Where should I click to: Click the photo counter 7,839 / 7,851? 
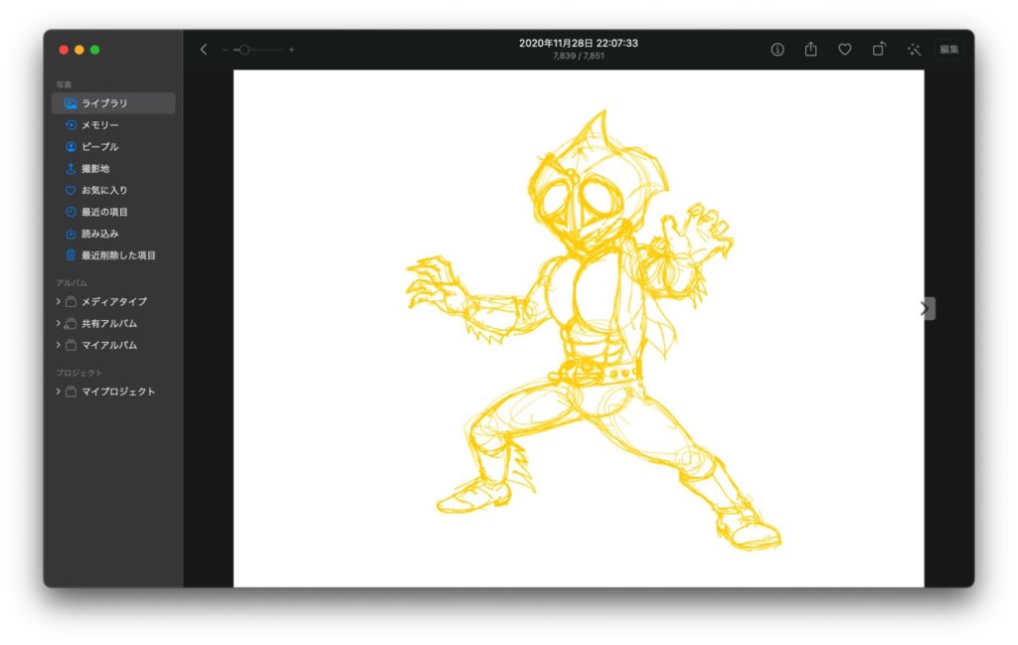[579, 57]
